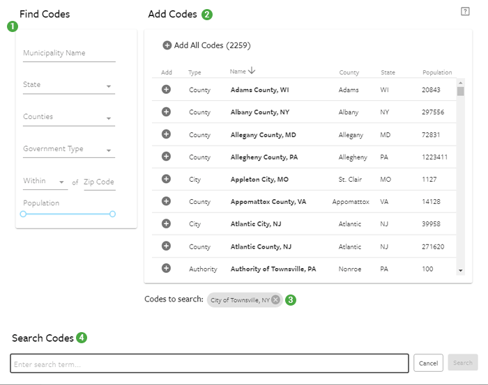Open the State dropdown
Viewport: 488px width, 385px height.
coord(68,85)
